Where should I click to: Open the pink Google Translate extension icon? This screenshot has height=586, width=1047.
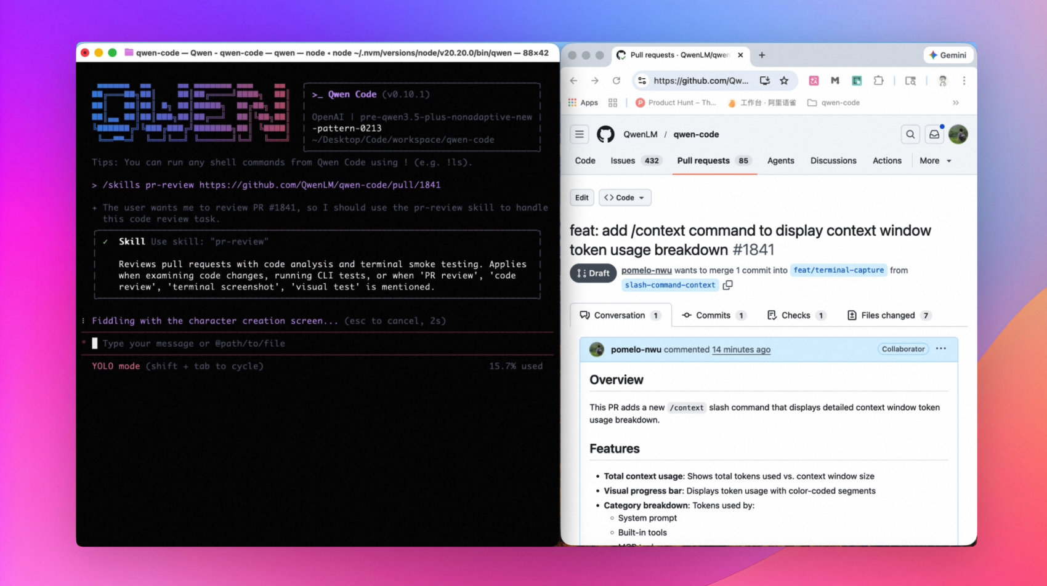815,81
